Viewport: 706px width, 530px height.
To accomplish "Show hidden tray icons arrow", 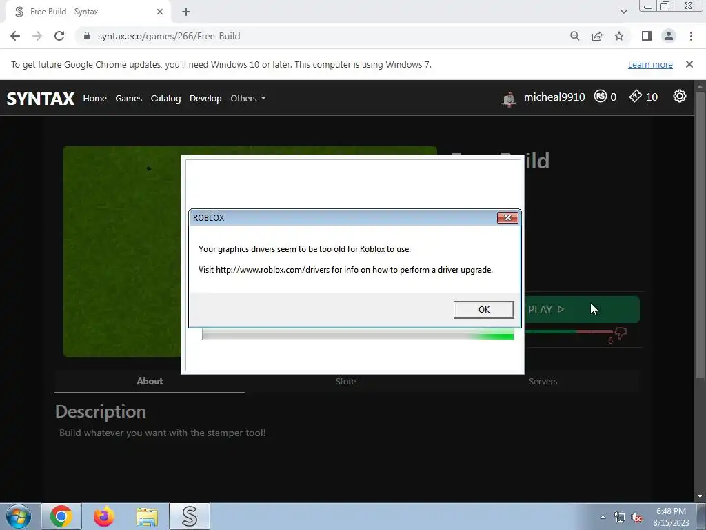I will point(603,517).
